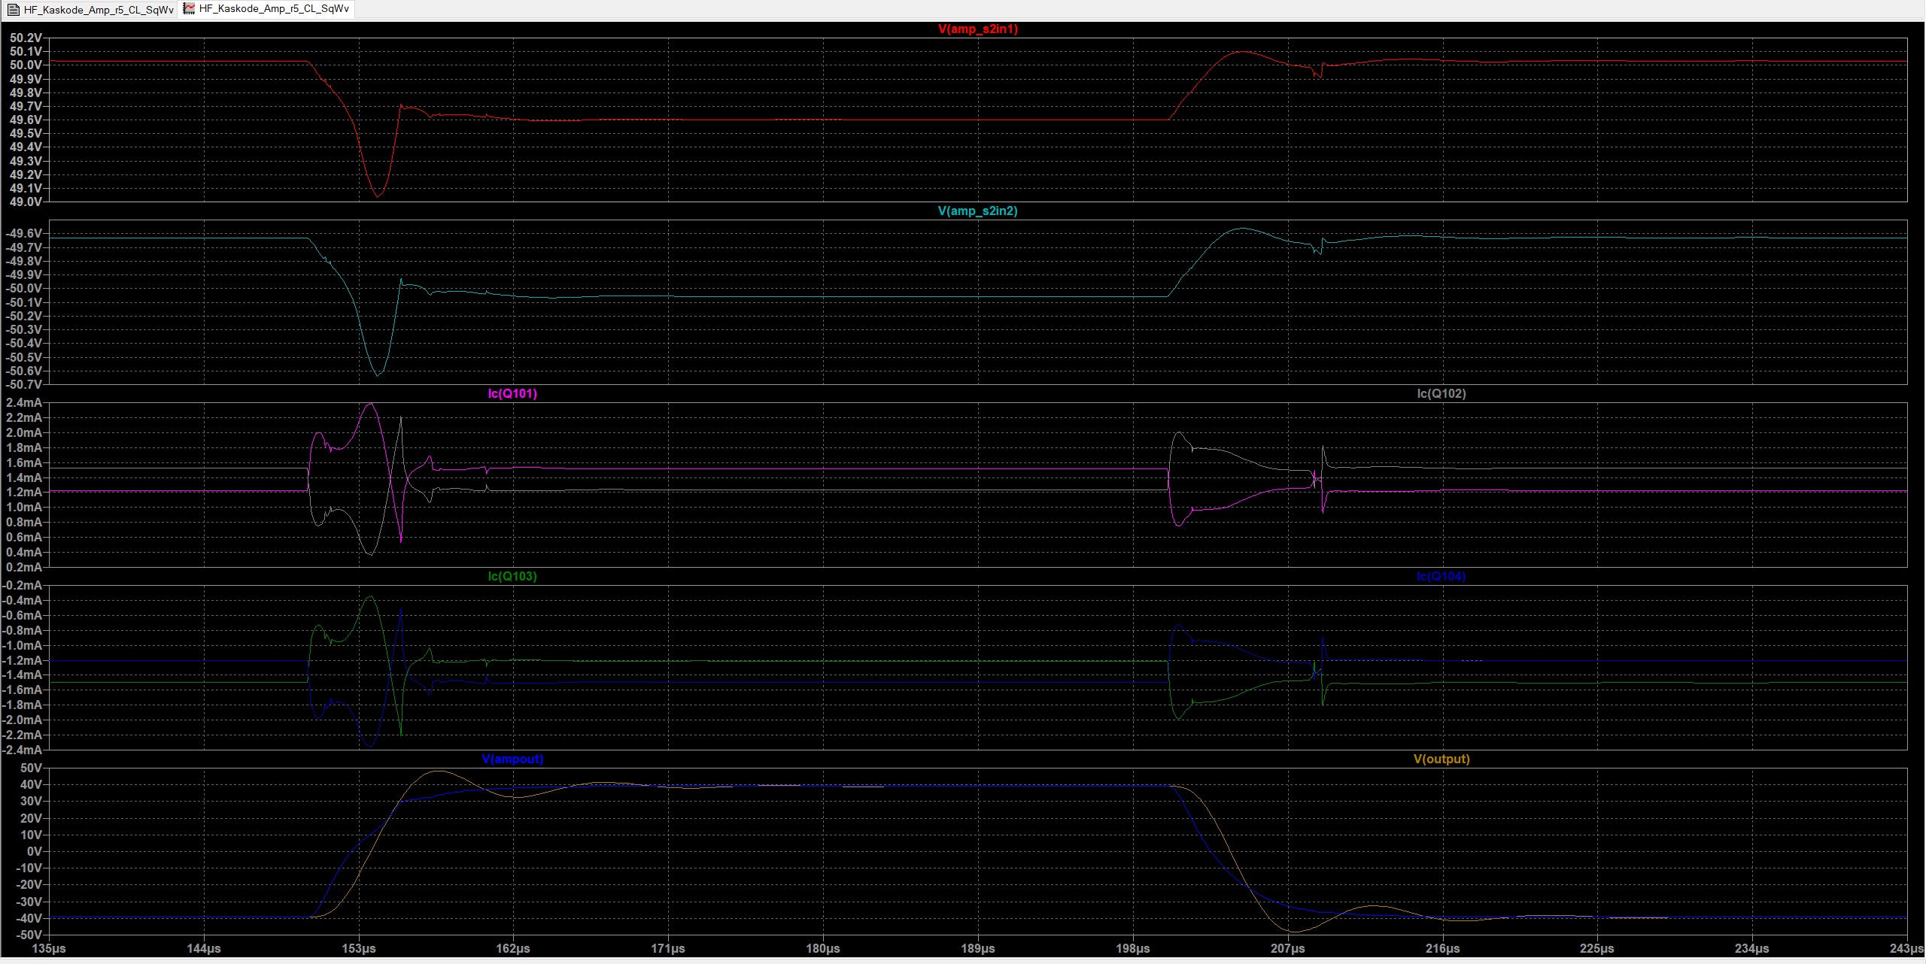Click the 216µs time axis label
The image size is (1926, 964).
click(1443, 948)
